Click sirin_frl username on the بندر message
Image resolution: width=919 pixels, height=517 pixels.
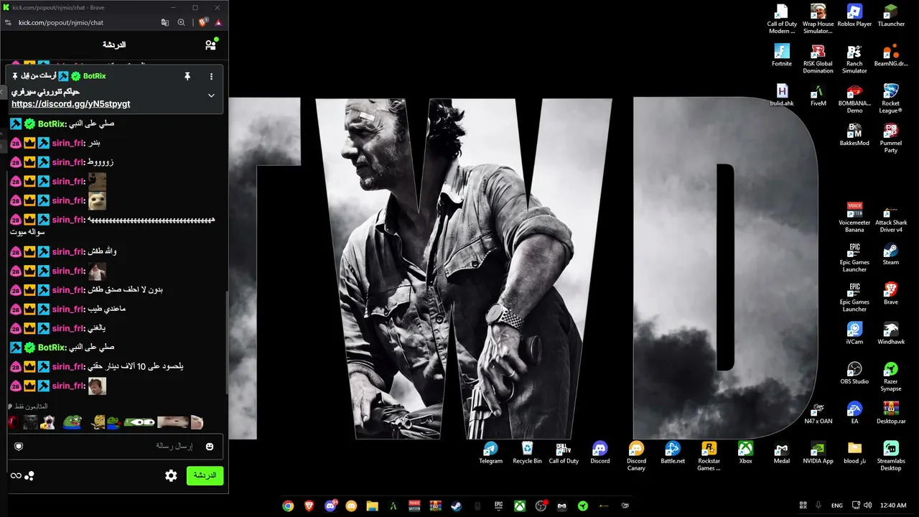(69, 143)
